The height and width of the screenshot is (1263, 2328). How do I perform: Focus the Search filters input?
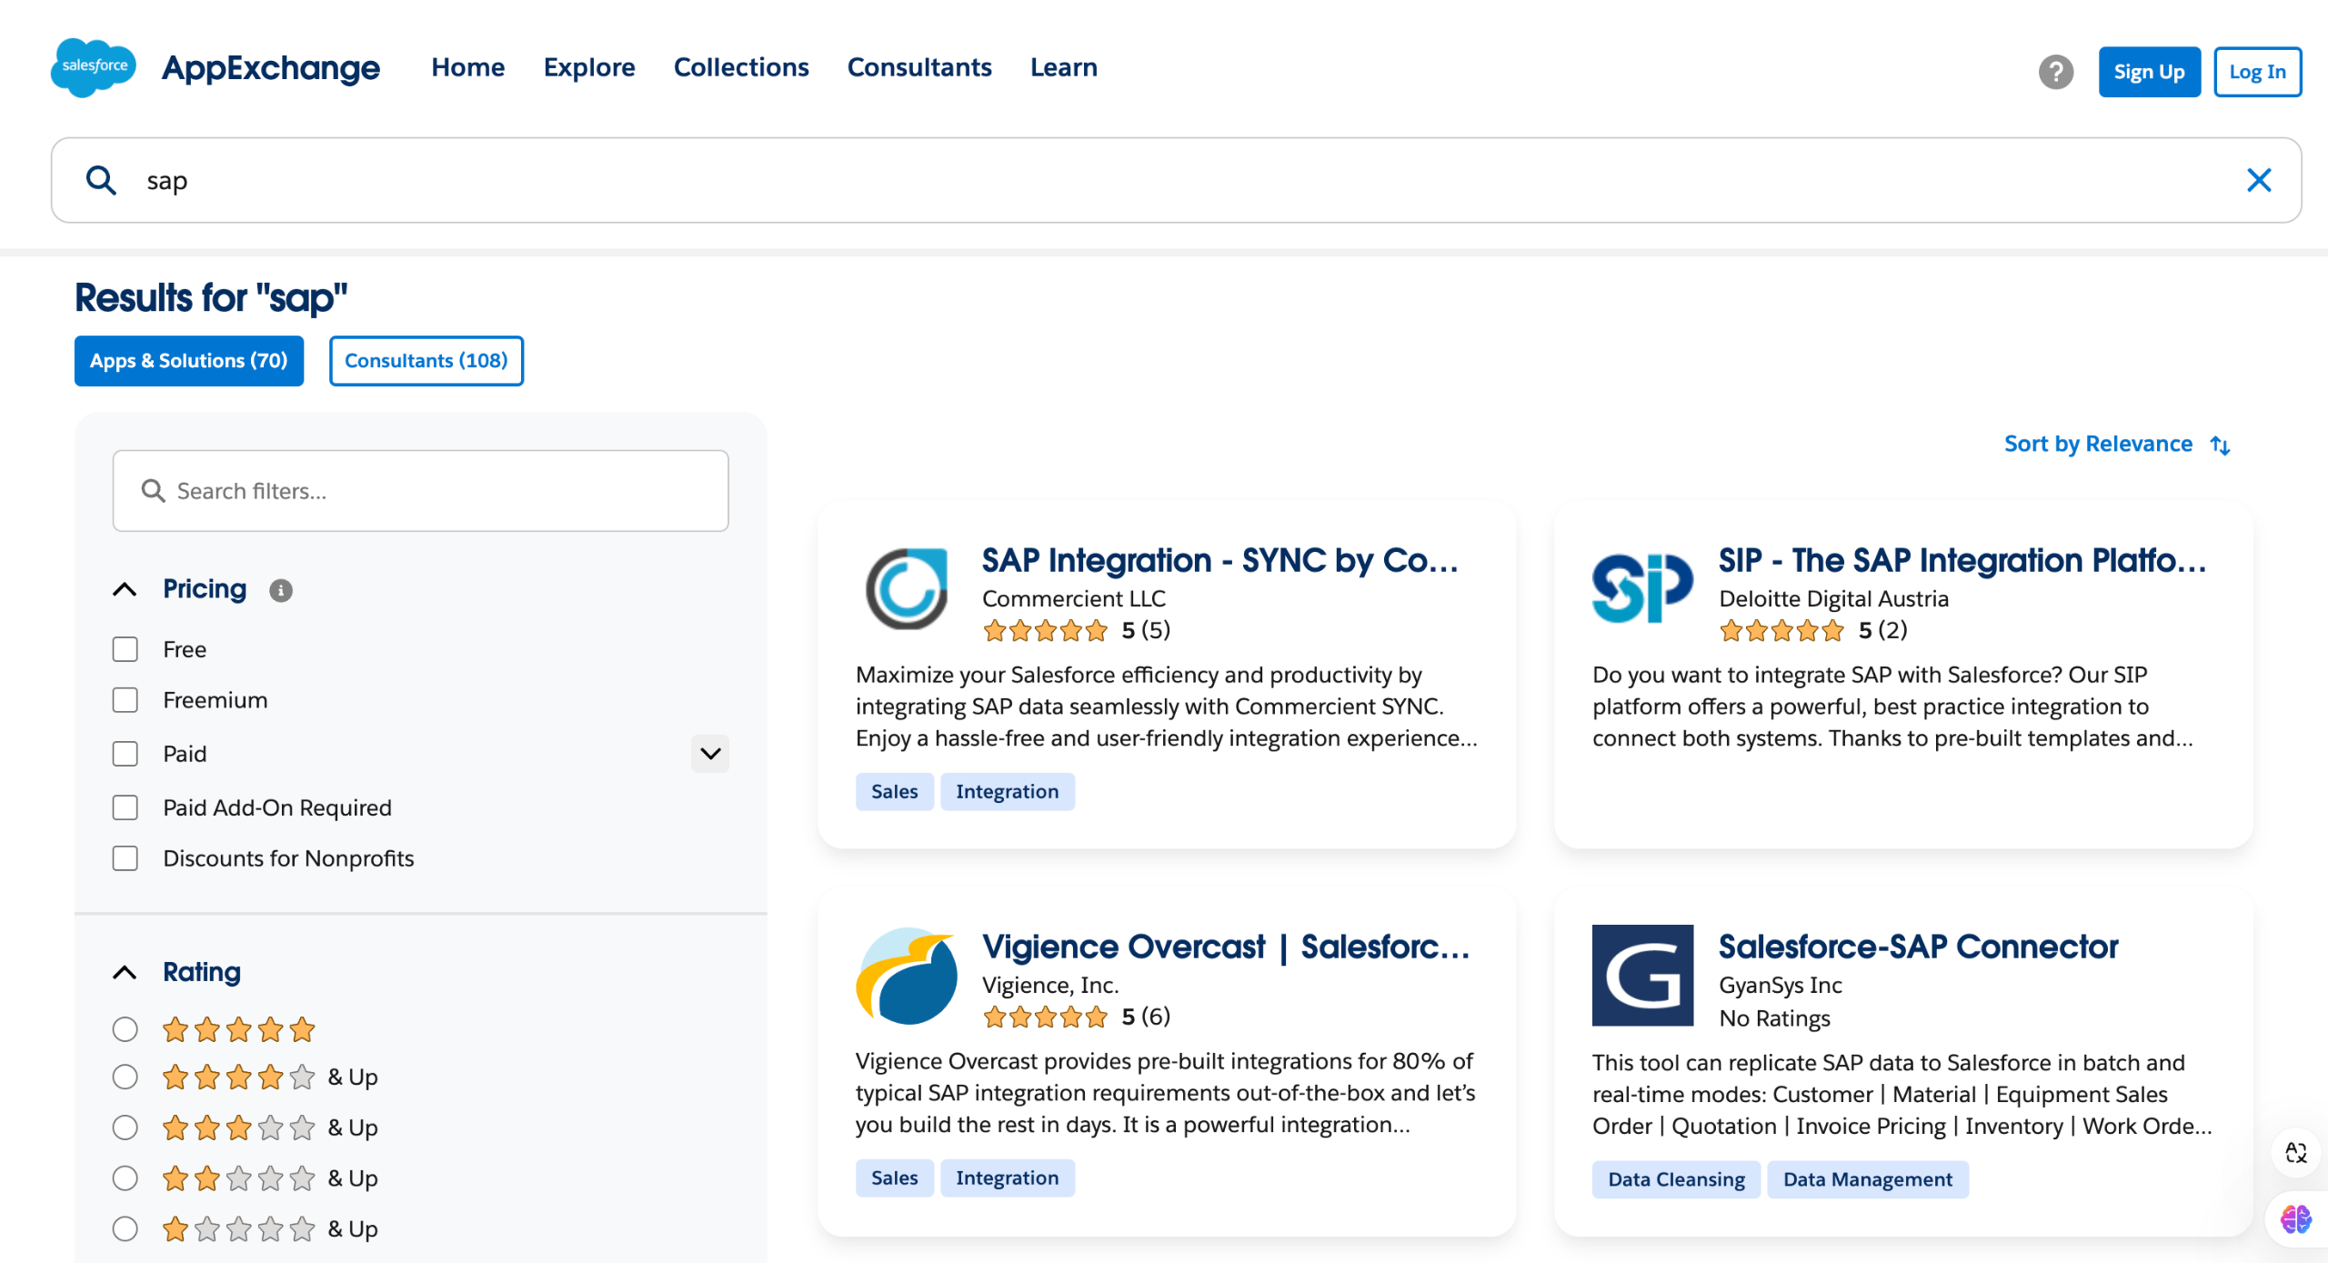click(420, 491)
